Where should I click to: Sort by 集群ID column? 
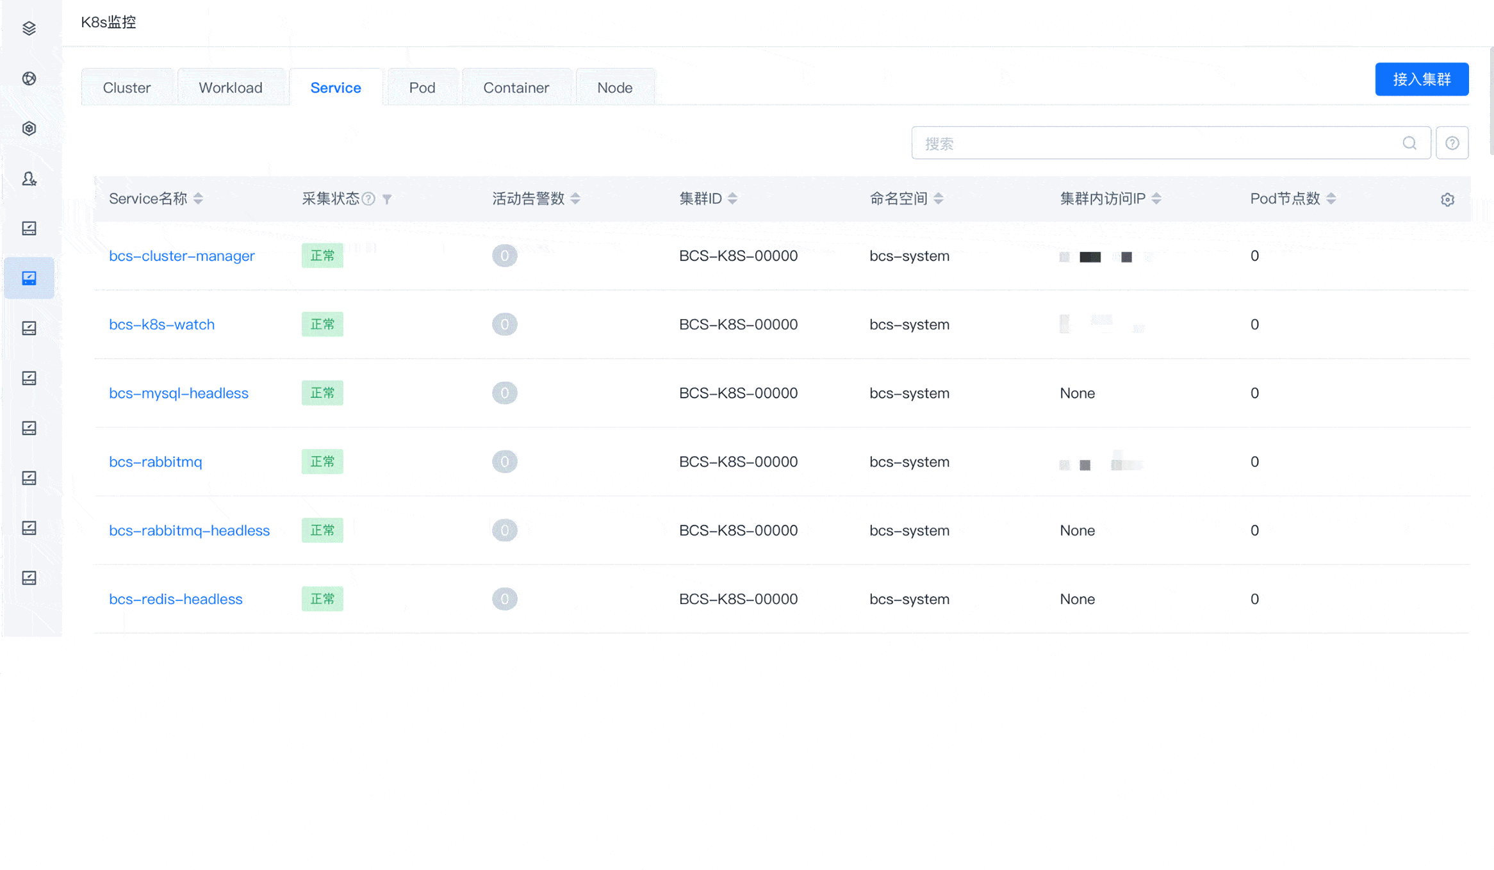click(732, 199)
